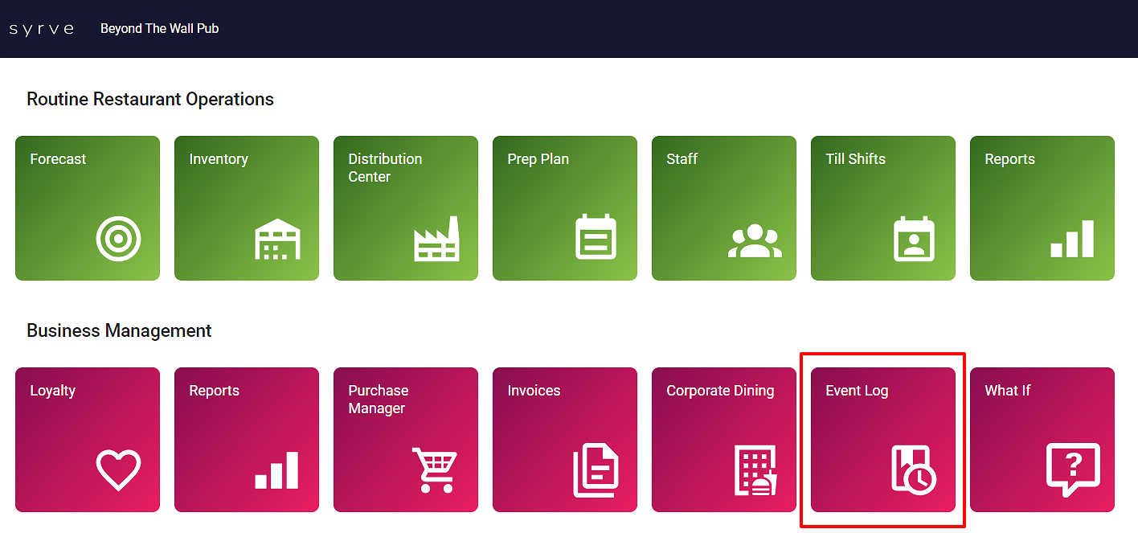Open the Corporate Dining building icon

(755, 470)
